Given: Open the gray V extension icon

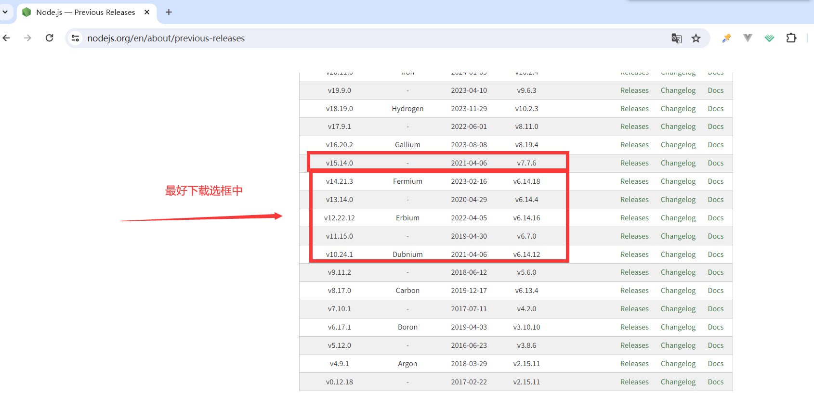Looking at the screenshot, I should click(748, 38).
